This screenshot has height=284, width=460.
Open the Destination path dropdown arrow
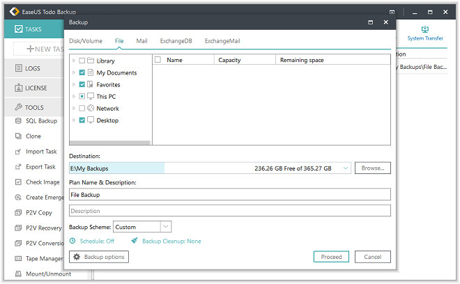[x=345, y=168]
